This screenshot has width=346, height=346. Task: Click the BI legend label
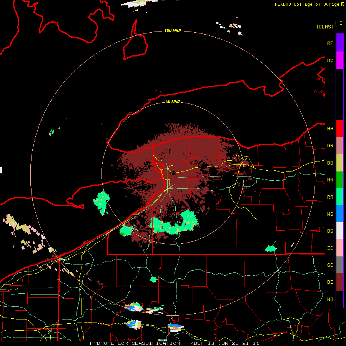pyautogui.click(x=330, y=282)
